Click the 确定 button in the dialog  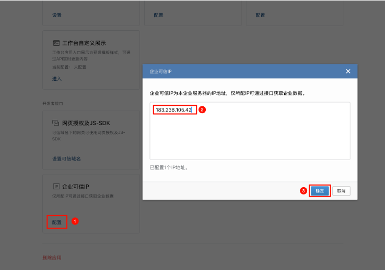pos(320,191)
